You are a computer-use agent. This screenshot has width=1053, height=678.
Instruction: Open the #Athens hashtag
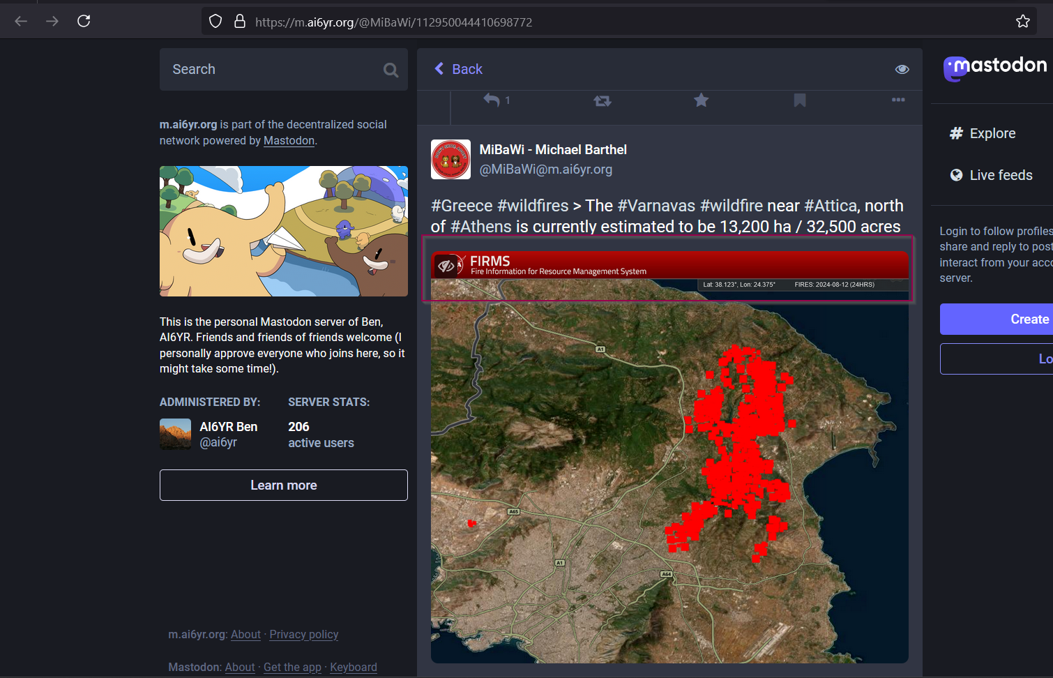click(x=481, y=227)
